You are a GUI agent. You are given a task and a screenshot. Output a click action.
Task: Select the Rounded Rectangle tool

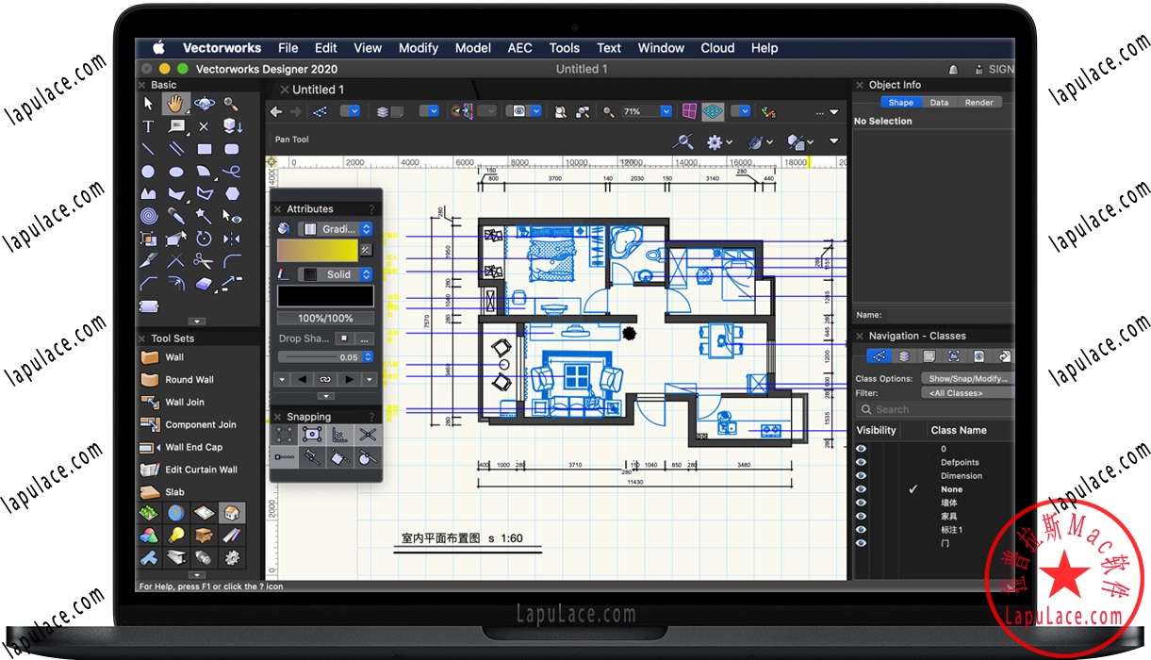(231, 149)
